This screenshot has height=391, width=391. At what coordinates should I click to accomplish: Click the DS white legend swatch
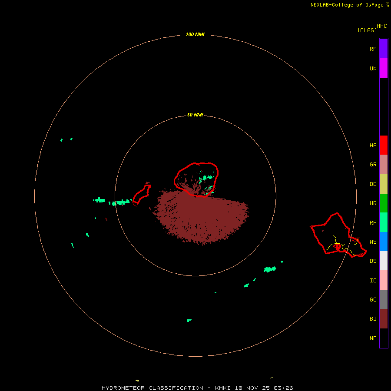(384, 261)
